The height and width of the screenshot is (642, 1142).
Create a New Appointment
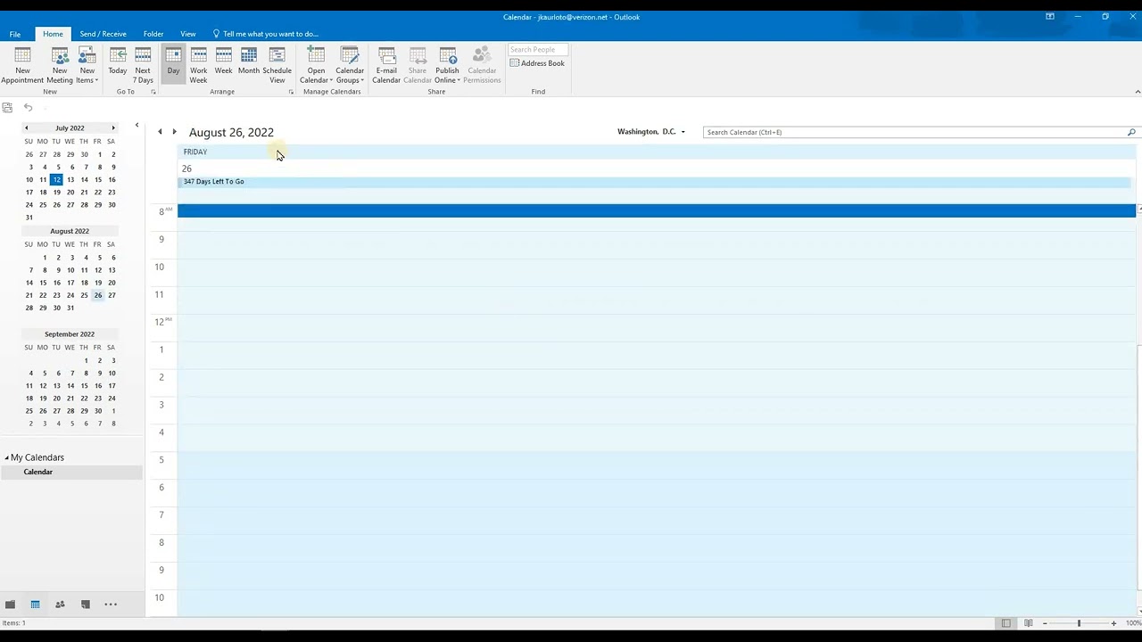(22, 65)
